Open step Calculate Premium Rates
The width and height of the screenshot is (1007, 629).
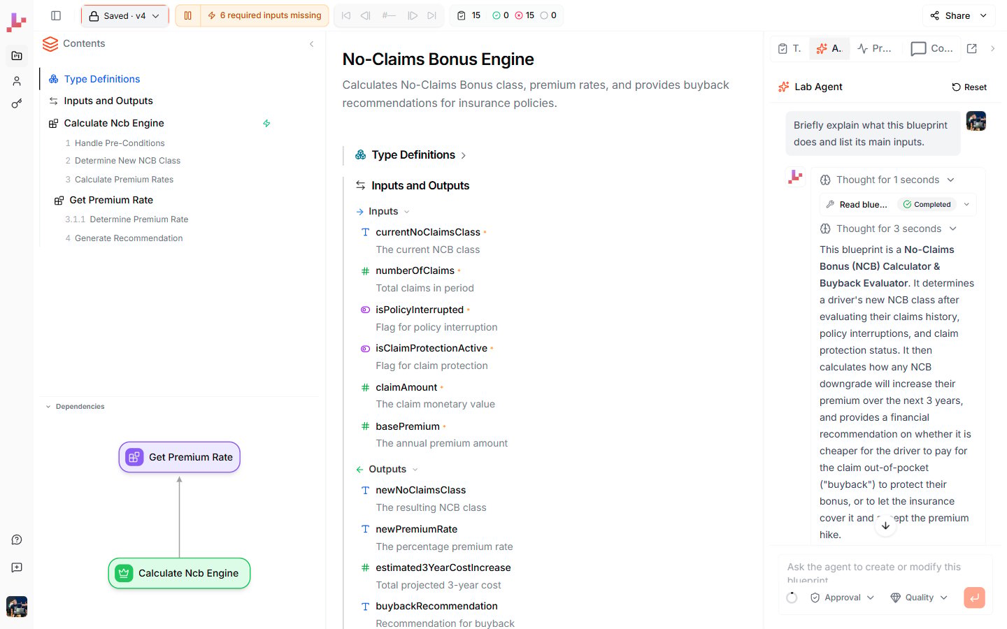click(124, 180)
